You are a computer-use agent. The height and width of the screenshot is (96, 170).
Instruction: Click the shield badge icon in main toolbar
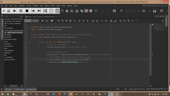pos(144,11)
